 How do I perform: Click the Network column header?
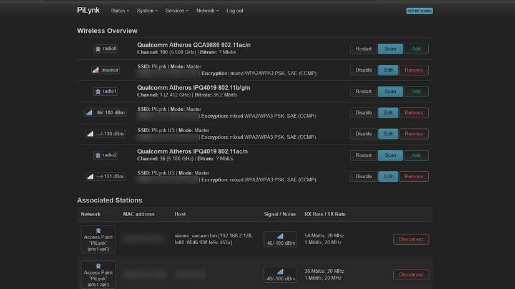tap(91, 214)
